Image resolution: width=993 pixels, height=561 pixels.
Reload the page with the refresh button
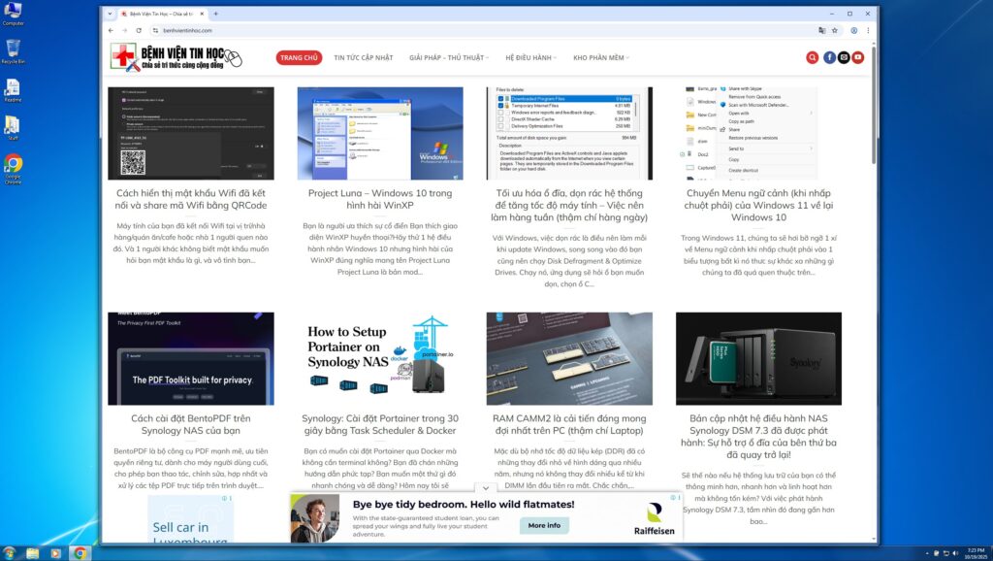pyautogui.click(x=139, y=30)
